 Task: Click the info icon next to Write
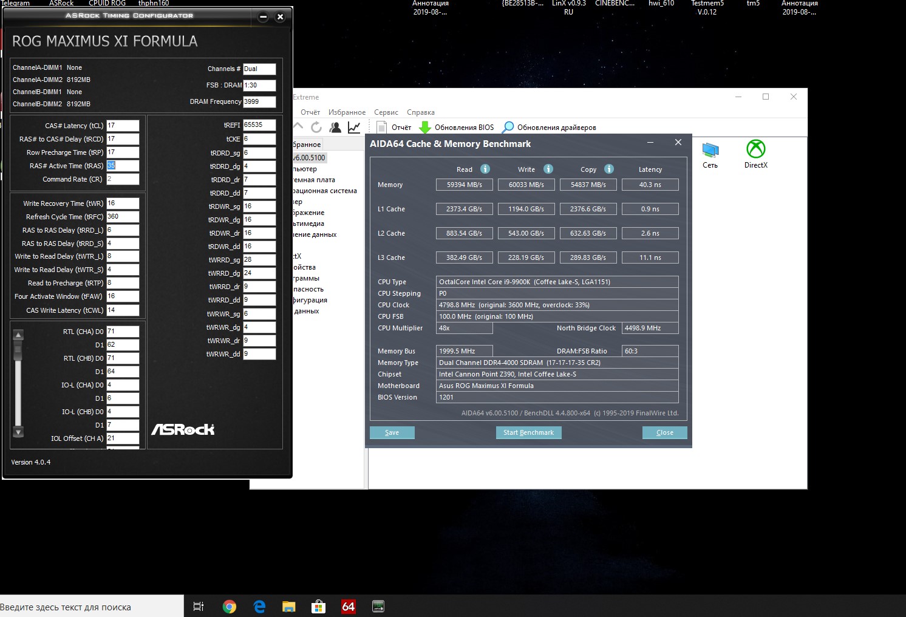coord(548,169)
